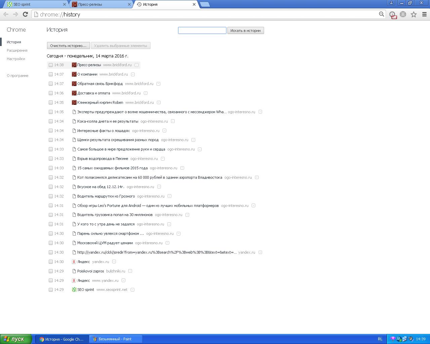Click the globe extension icon in toolbar
The image size is (430, 344).
coord(403,14)
